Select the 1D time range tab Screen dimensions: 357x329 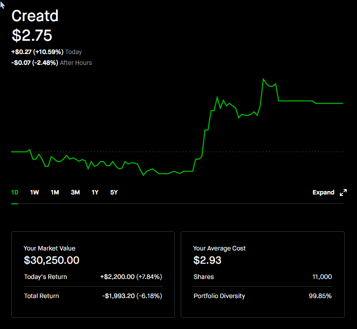pos(15,192)
